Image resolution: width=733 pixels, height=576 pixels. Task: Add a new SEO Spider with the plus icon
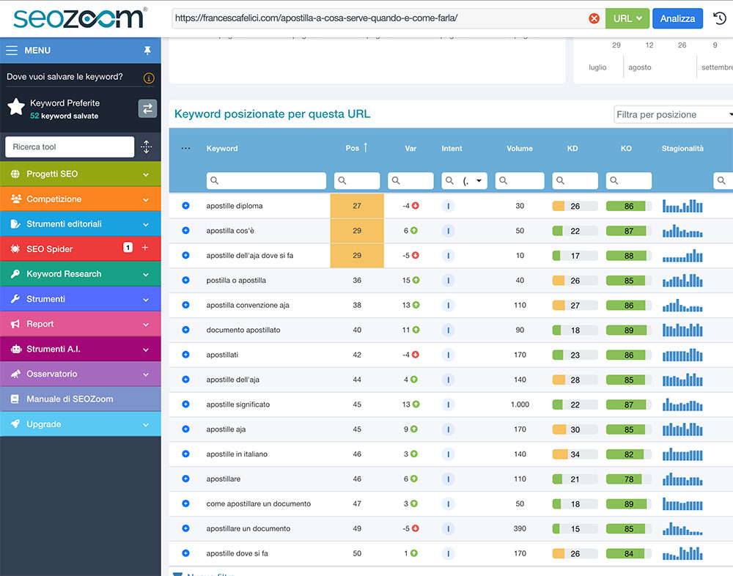coord(145,247)
